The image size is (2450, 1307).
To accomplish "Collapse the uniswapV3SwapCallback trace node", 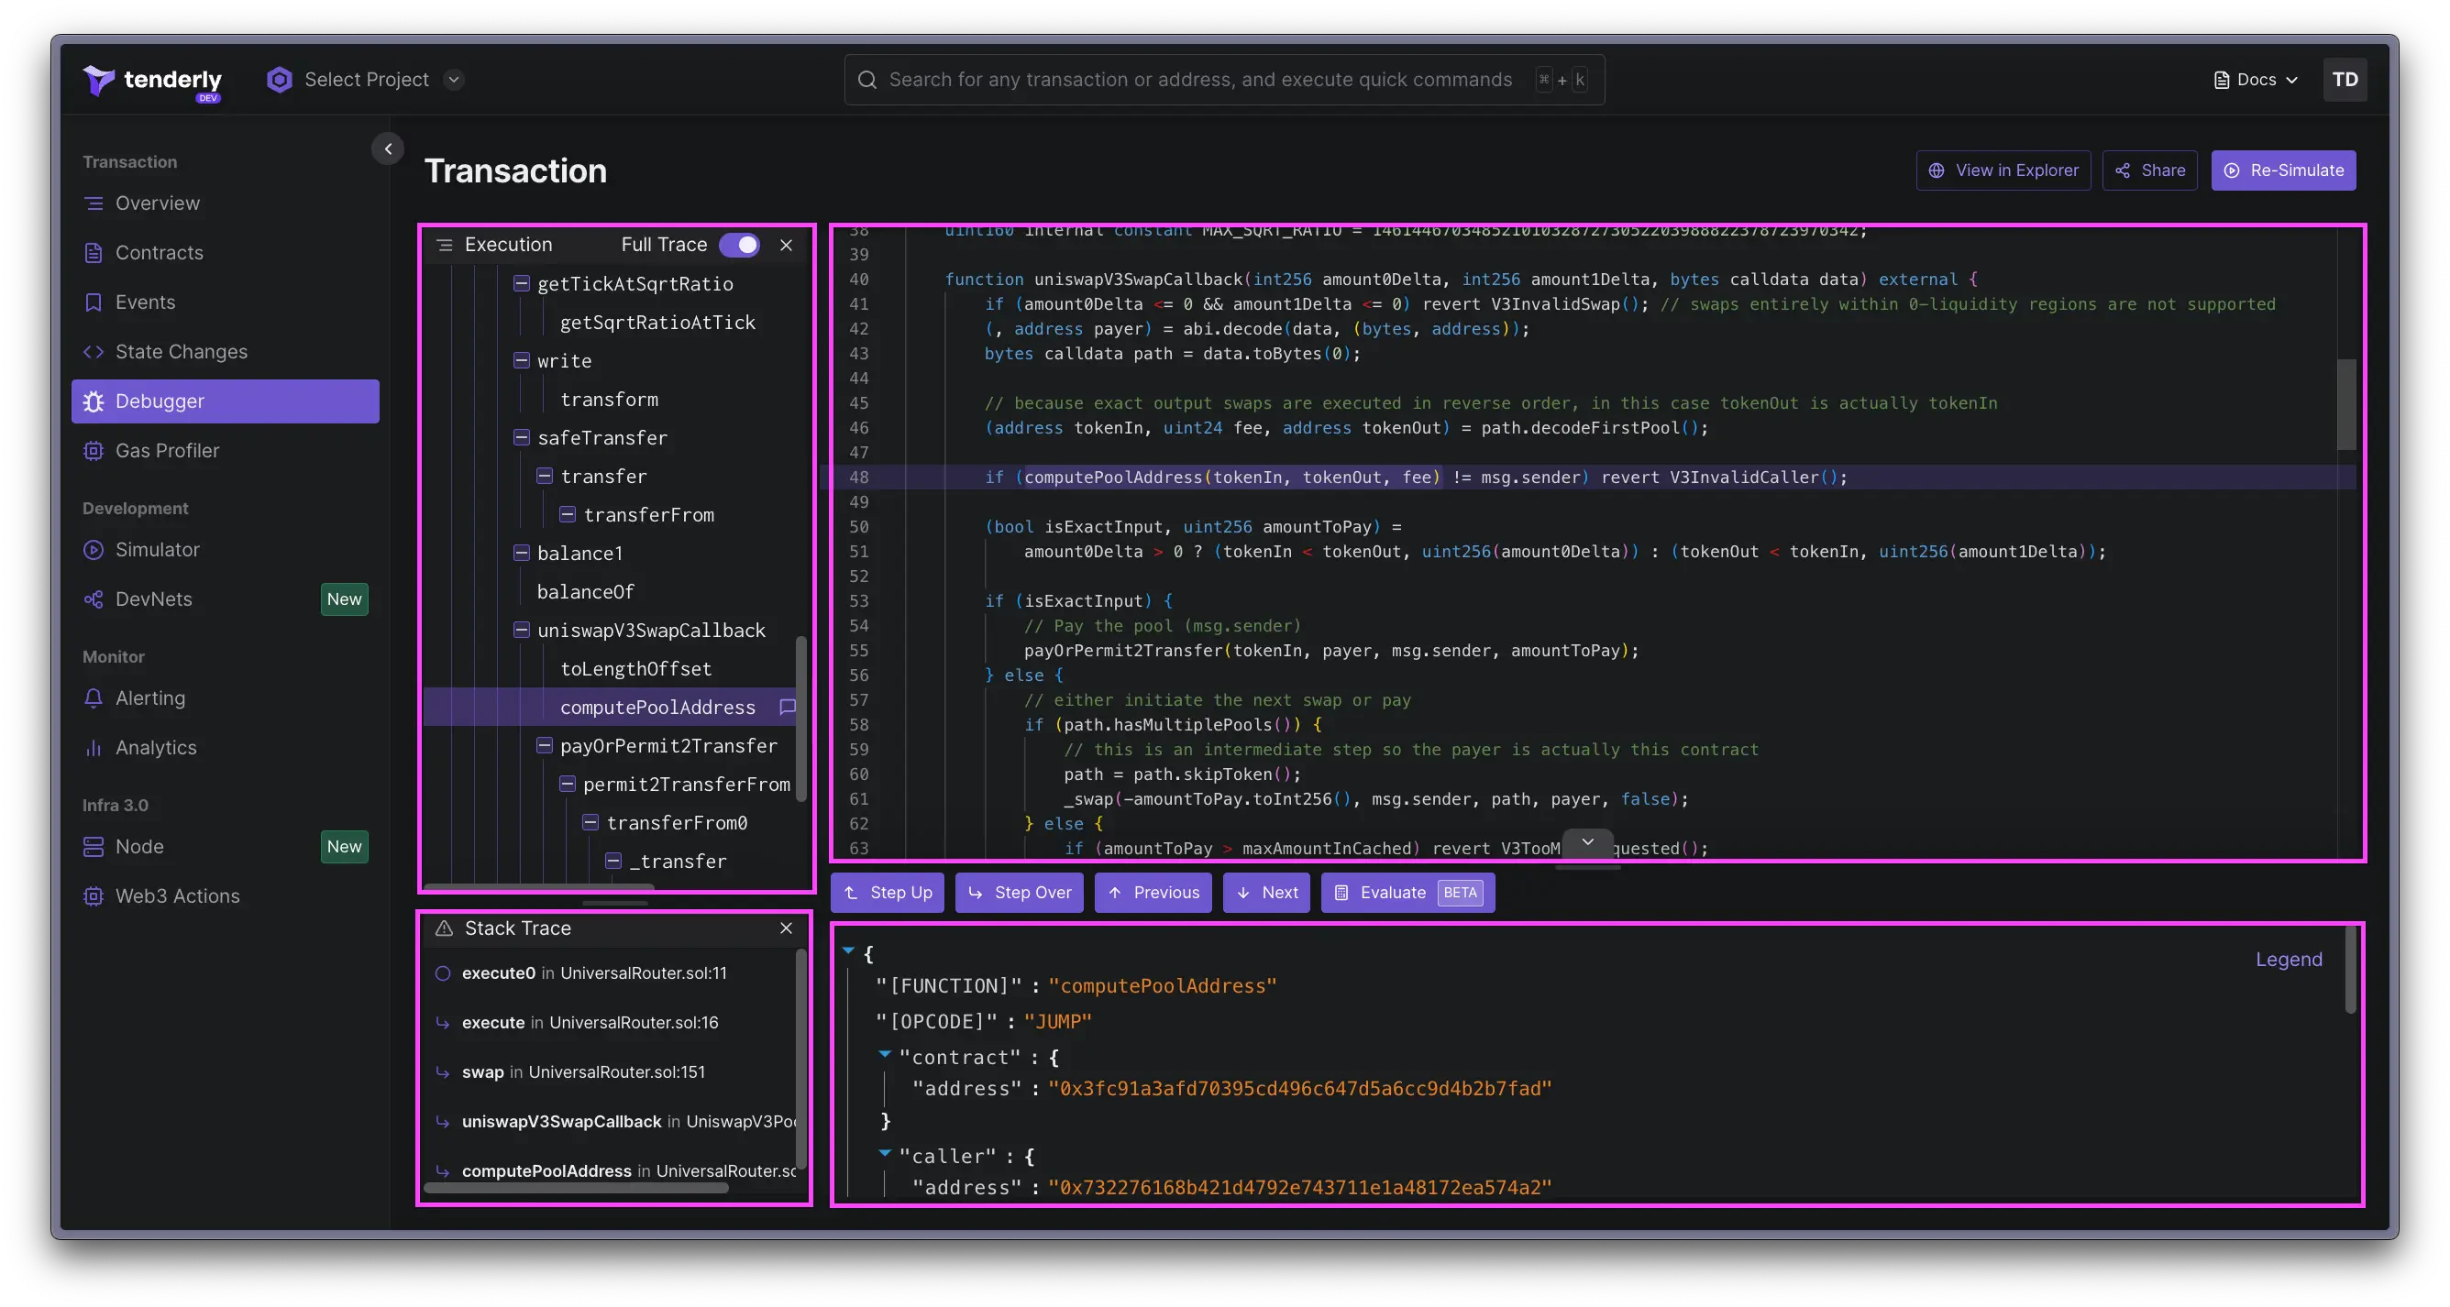I will pos(521,630).
